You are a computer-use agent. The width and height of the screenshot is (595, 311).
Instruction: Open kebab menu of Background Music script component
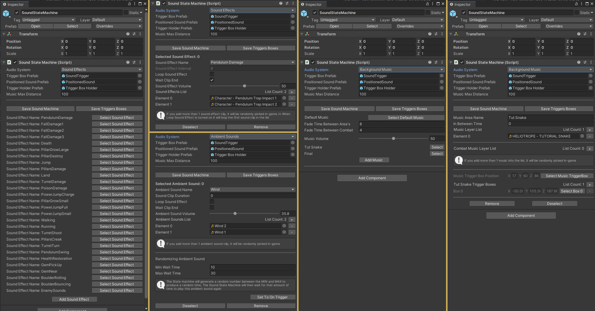tap(442, 62)
